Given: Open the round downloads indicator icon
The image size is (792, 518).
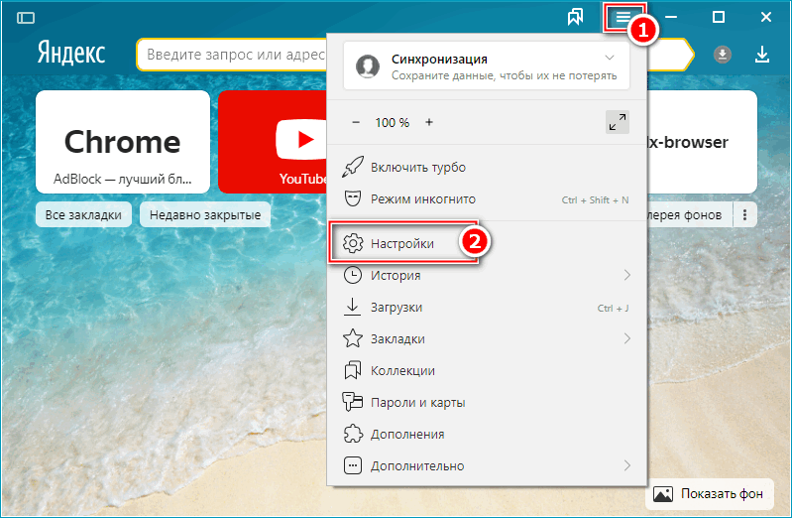Looking at the screenshot, I should (723, 55).
